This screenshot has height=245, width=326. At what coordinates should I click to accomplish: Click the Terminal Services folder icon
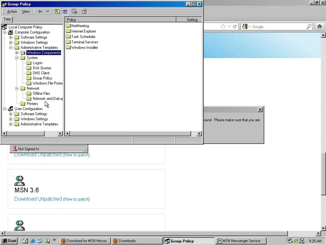coord(68,42)
